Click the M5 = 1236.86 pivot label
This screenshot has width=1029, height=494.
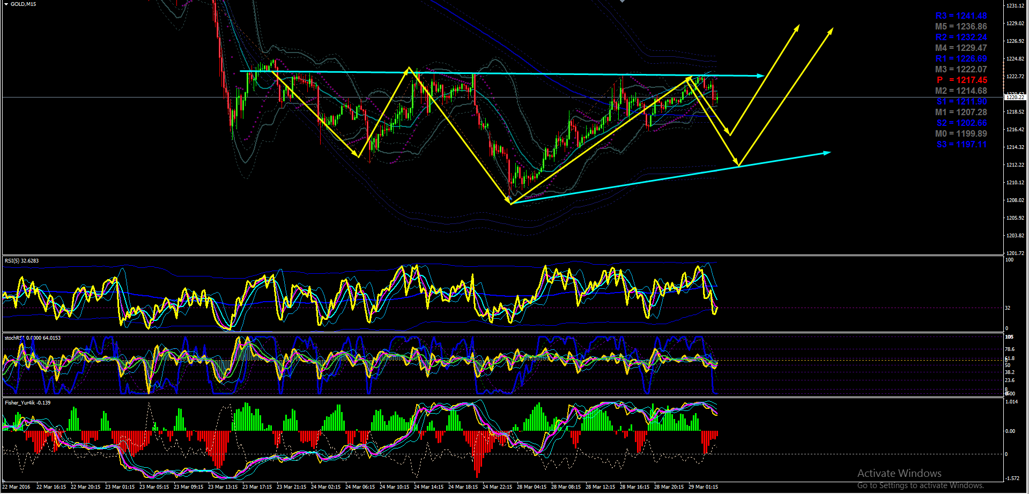tap(961, 27)
